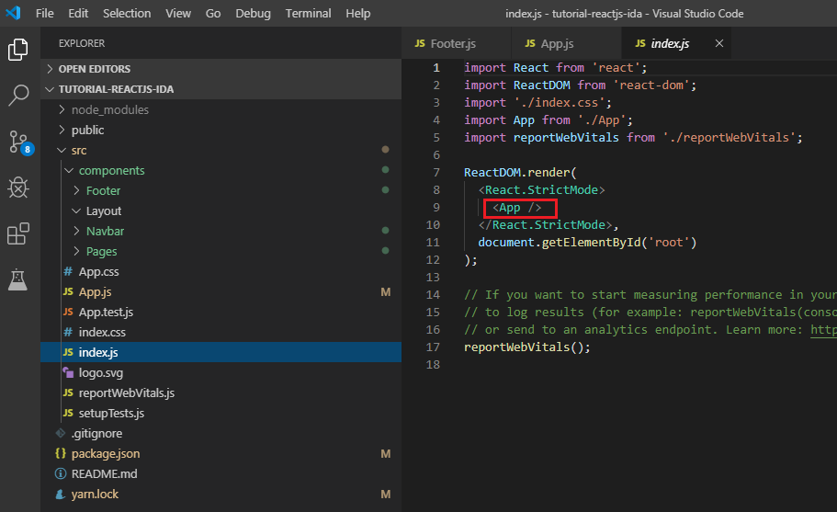This screenshot has width=837, height=512.
Task: Open logo.svg in the explorer
Action: [221, 372]
